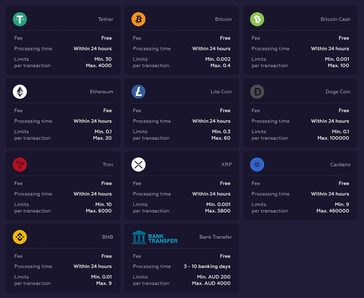Click Ethereum's 'Fee' value text

107,110
